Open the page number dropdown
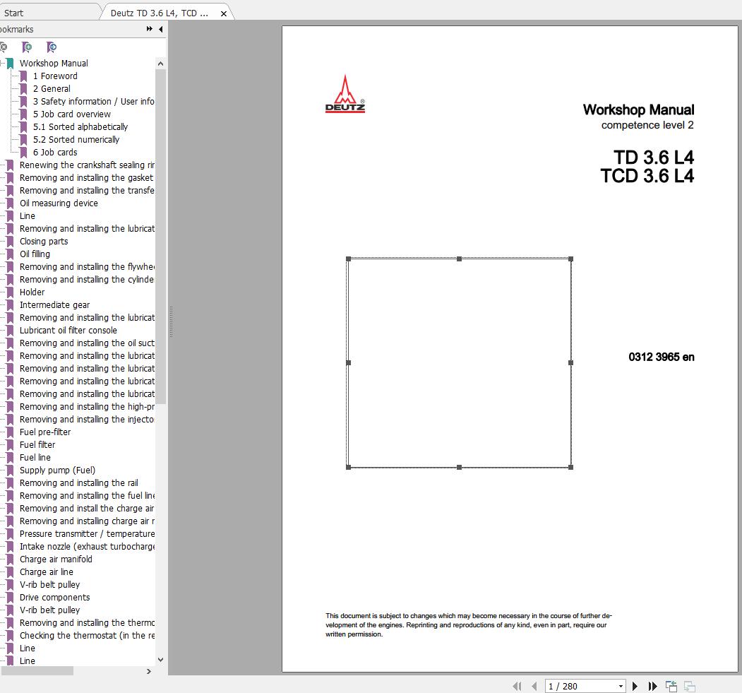 click(621, 686)
